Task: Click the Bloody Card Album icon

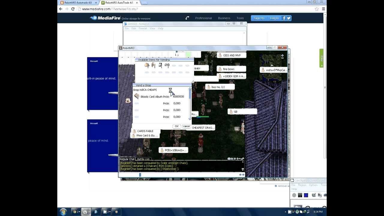Action: pos(136,96)
